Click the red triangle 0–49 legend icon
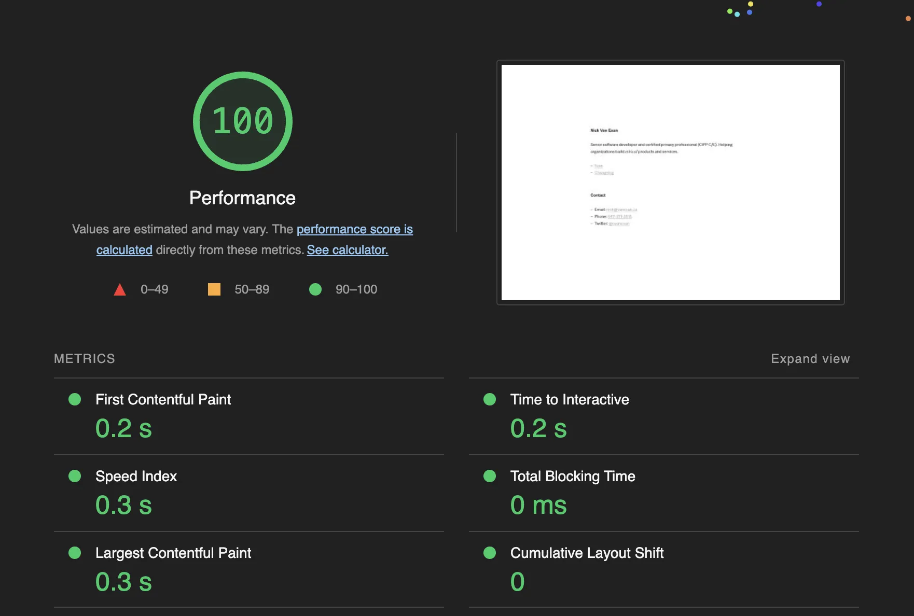914x616 pixels. point(120,289)
